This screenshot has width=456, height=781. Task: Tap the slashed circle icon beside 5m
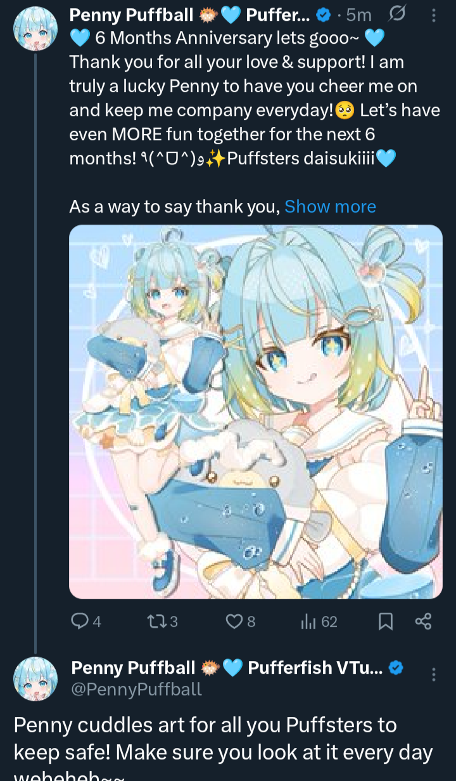click(396, 14)
